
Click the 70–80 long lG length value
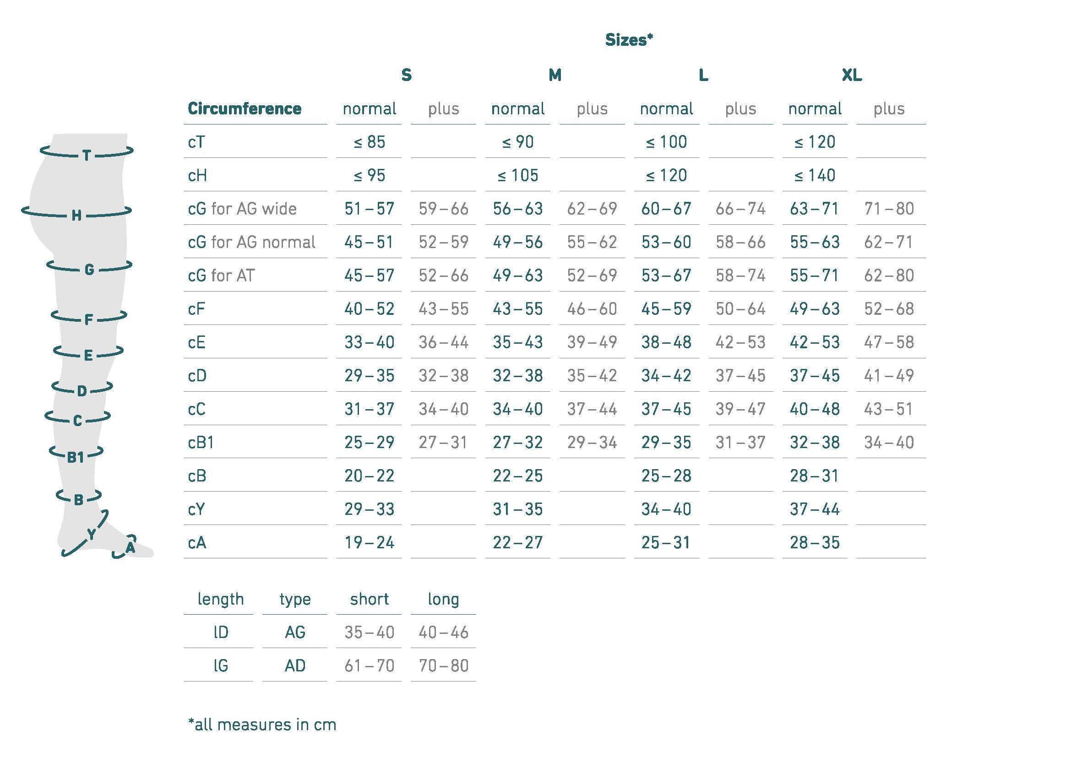pyautogui.click(x=443, y=665)
